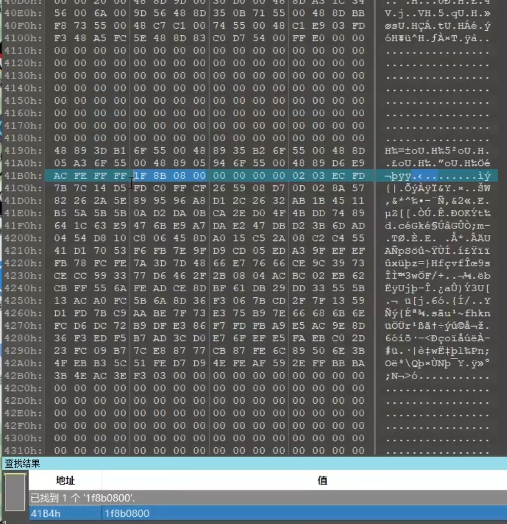Click the 42B0h row address label
The width and height of the screenshot is (507, 524).
pos(24,376)
